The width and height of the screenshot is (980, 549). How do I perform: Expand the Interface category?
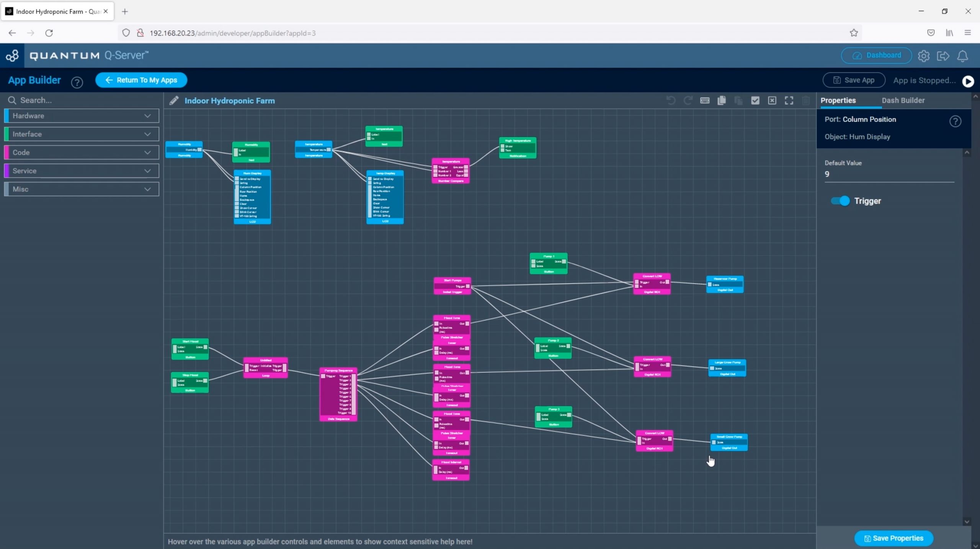tap(82, 134)
